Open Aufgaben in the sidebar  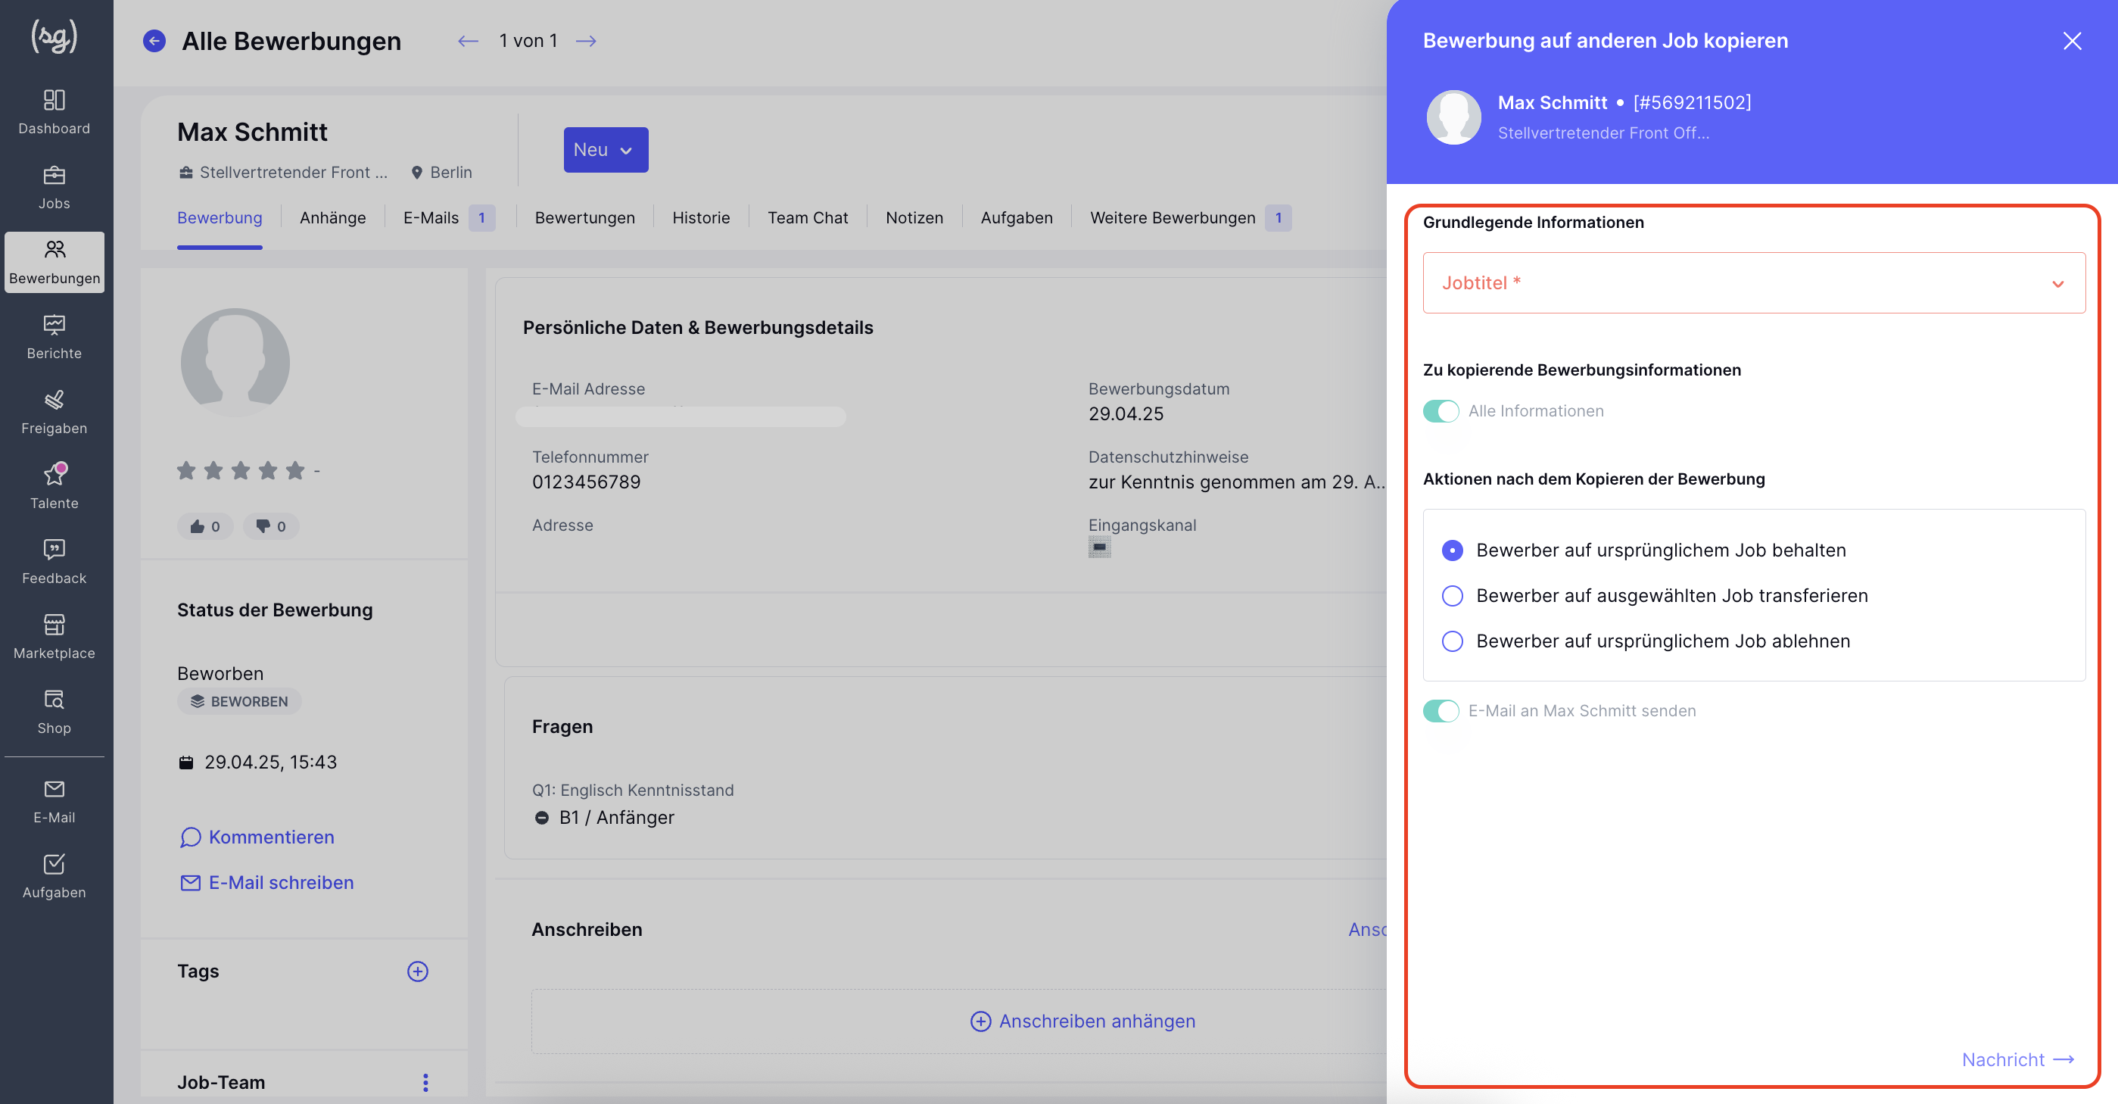point(55,876)
